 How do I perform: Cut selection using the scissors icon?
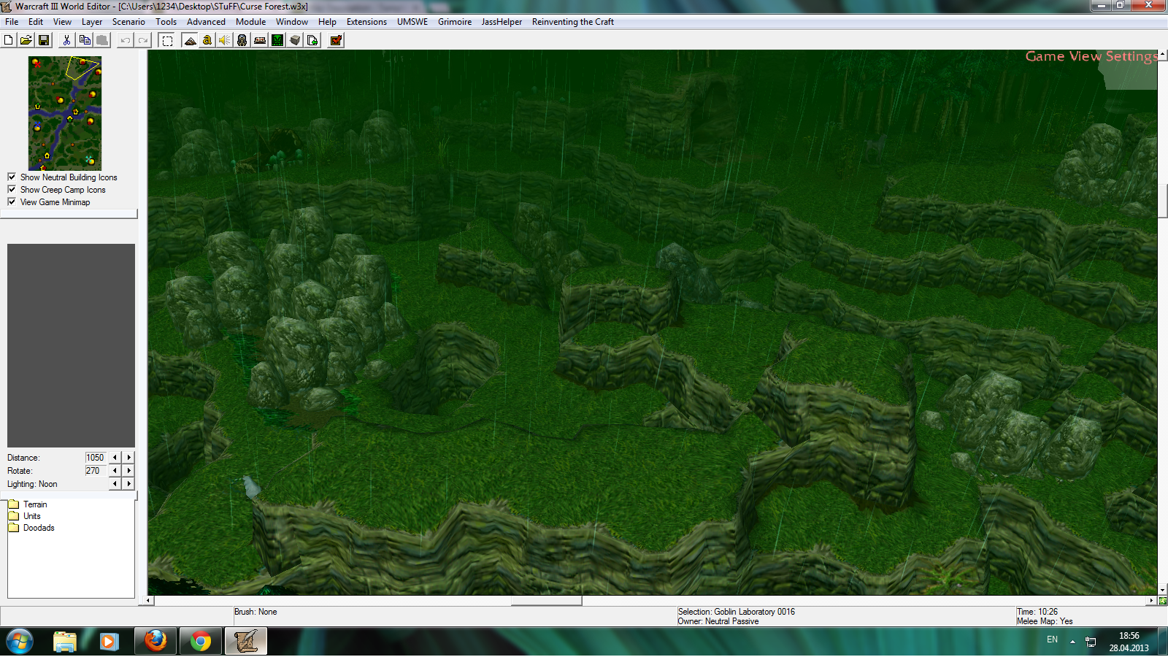click(x=66, y=40)
